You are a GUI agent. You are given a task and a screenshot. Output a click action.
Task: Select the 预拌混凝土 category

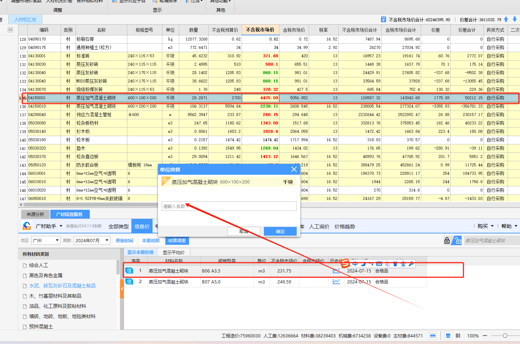[x=41, y=326]
